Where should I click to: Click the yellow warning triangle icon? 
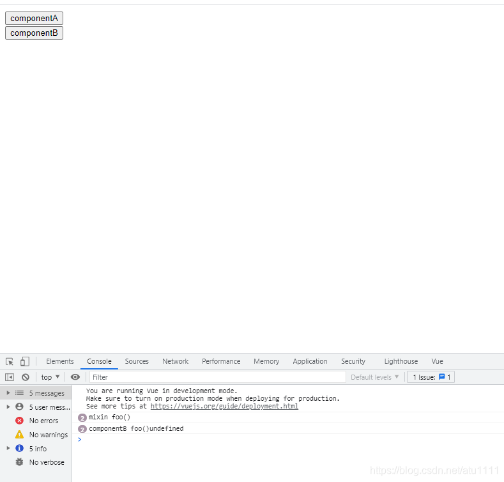point(19,435)
